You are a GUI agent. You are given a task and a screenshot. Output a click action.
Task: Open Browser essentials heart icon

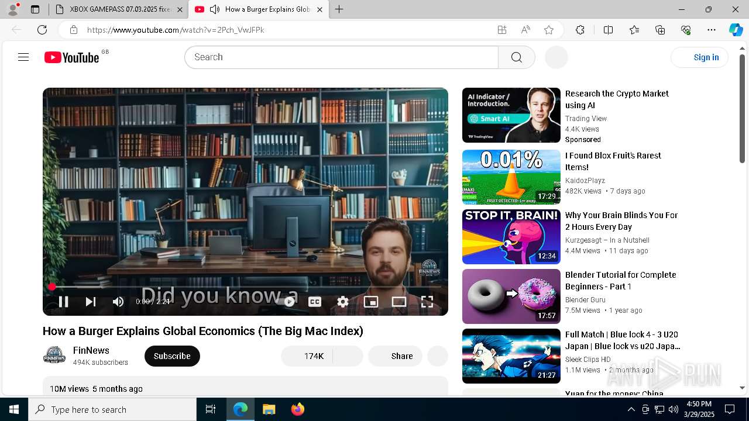[x=686, y=30]
